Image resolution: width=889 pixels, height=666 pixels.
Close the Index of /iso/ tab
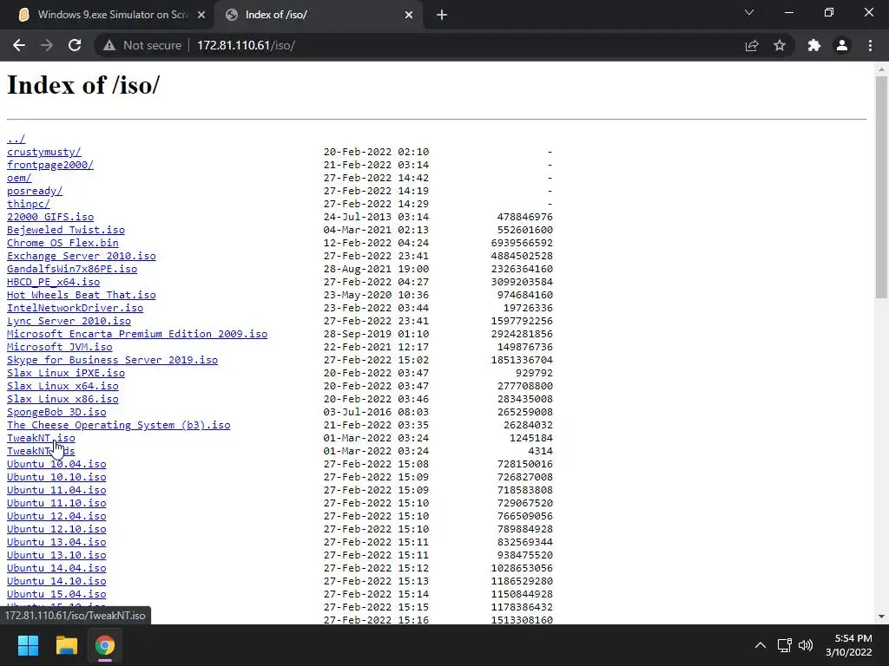tap(409, 15)
